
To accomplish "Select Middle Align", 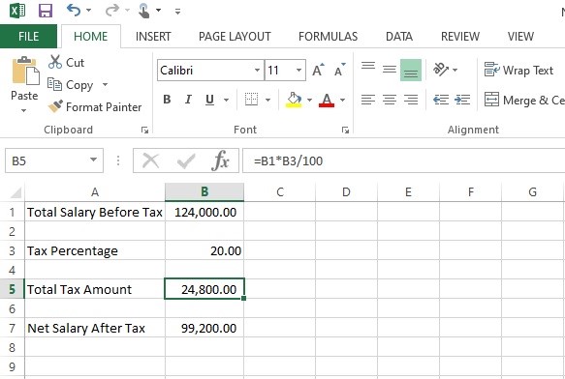I will (390, 70).
